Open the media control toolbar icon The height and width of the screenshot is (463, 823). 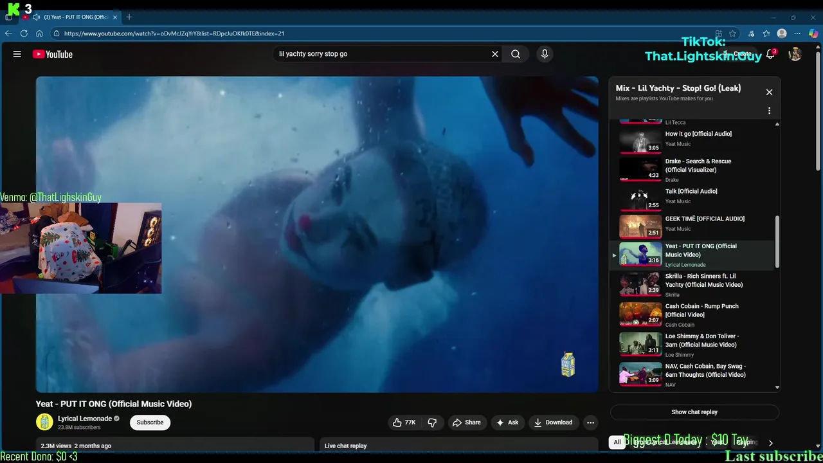pos(751,33)
